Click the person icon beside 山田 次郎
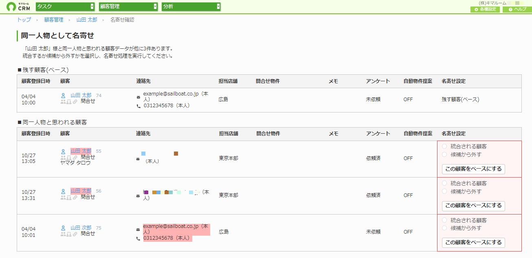This screenshot has height=258, width=532. click(x=63, y=228)
